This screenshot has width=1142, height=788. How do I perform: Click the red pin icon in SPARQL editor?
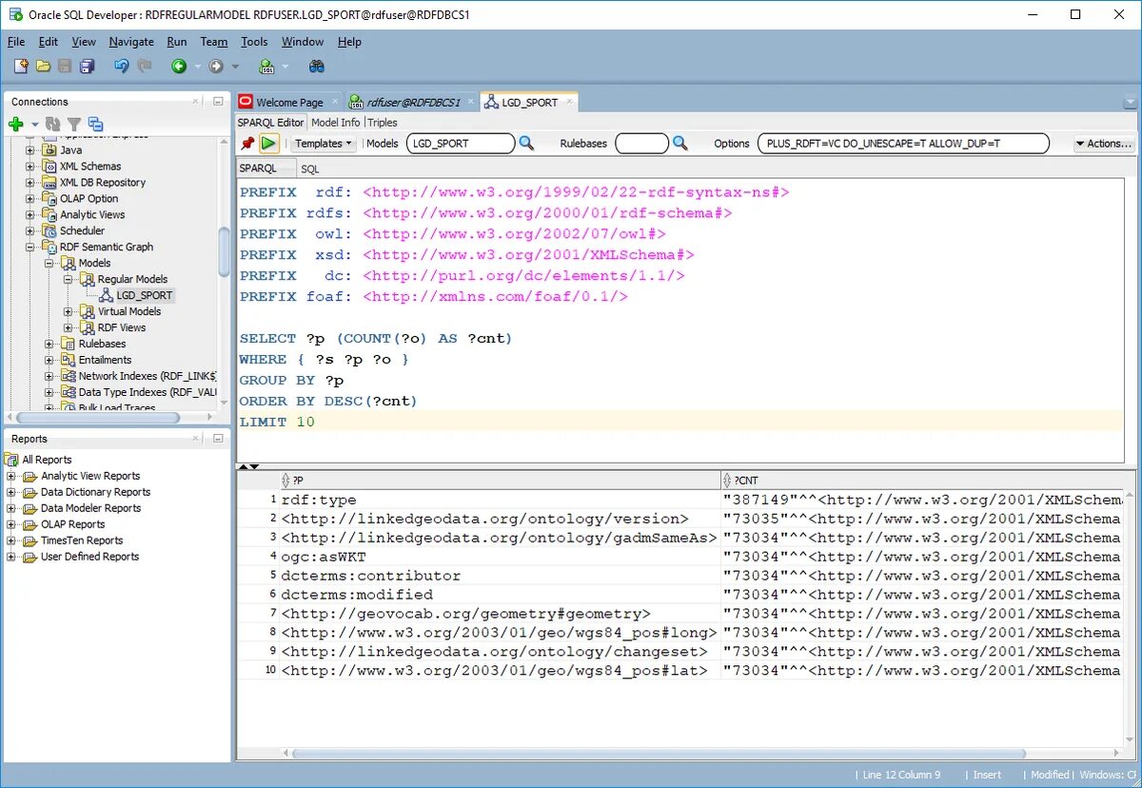pos(247,143)
